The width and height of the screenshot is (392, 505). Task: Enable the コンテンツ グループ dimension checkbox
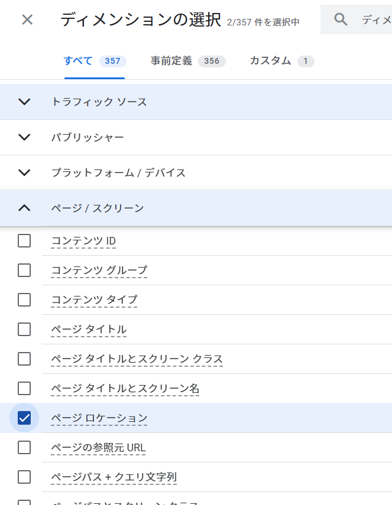[24, 270]
